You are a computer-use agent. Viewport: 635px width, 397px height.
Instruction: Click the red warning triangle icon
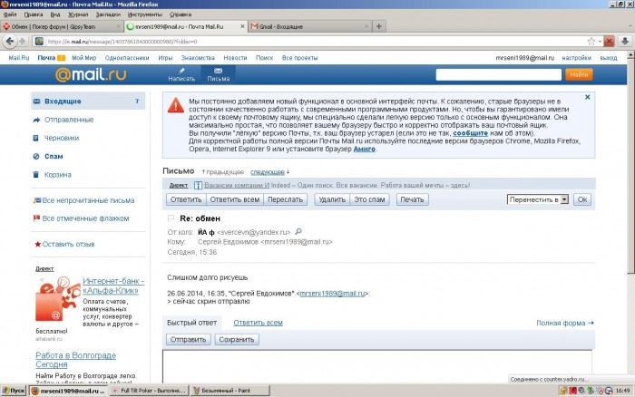point(175,105)
